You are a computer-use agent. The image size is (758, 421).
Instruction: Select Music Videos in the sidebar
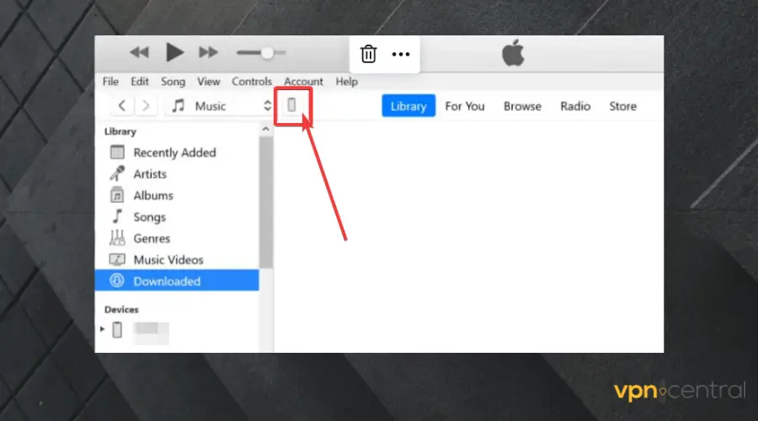pos(177,260)
